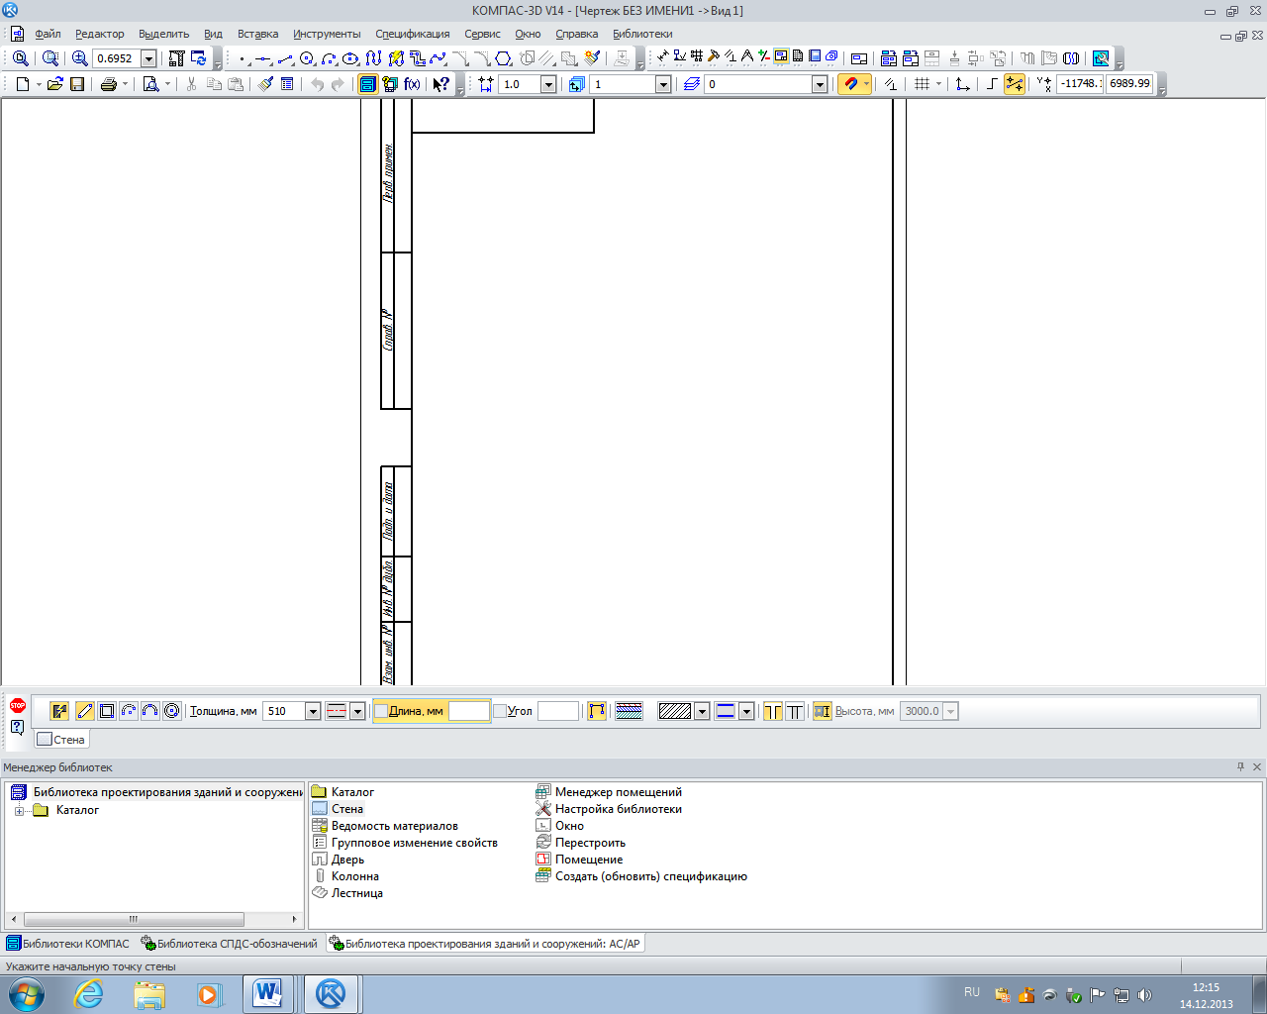Switch to Библиотека СПДС-обозначений tab
This screenshot has width=1267, height=1014.
click(230, 944)
